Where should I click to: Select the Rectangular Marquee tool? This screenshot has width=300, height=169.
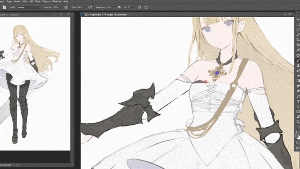click(x=298, y=24)
